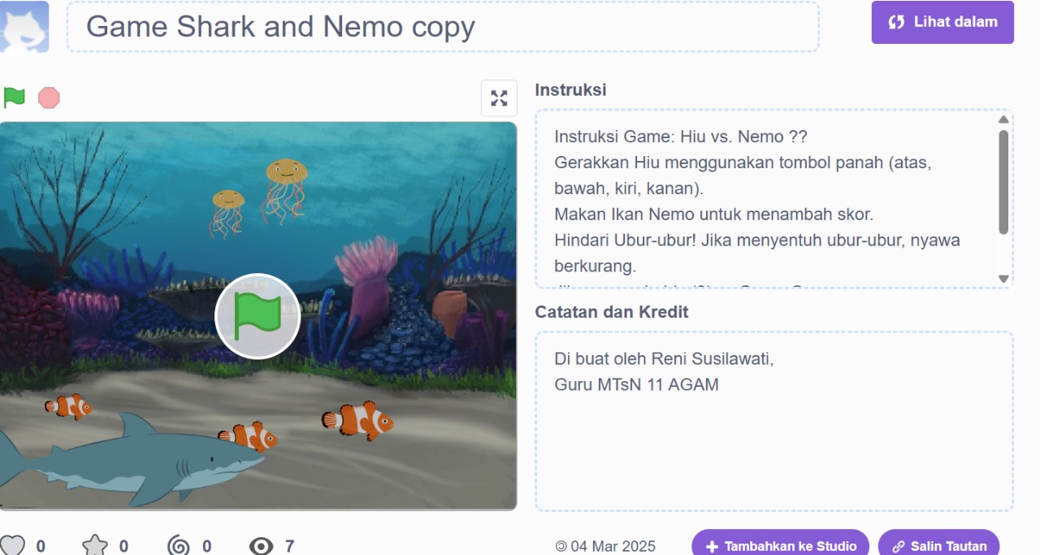Start game with large green flag overlay
Image resolution: width=1040 pixels, height=555 pixels.
[258, 316]
